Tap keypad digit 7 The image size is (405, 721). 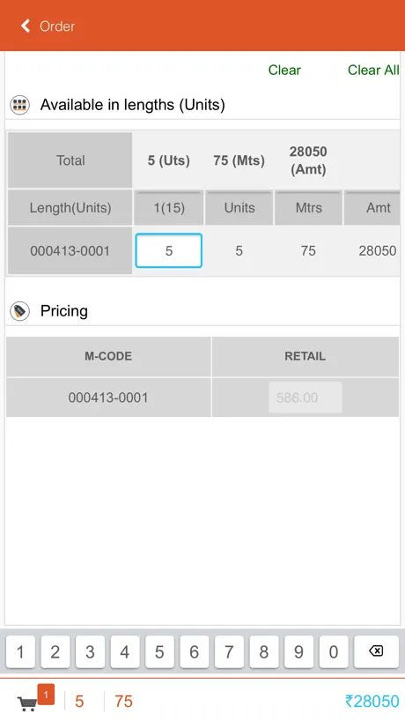pos(229,651)
